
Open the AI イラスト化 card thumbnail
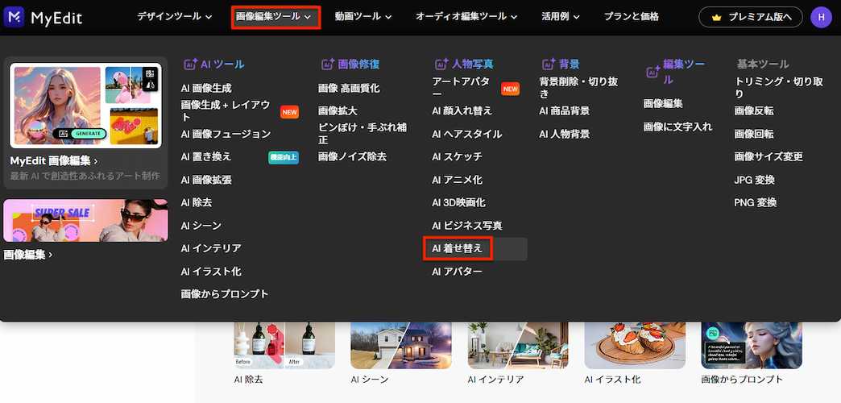click(x=635, y=345)
